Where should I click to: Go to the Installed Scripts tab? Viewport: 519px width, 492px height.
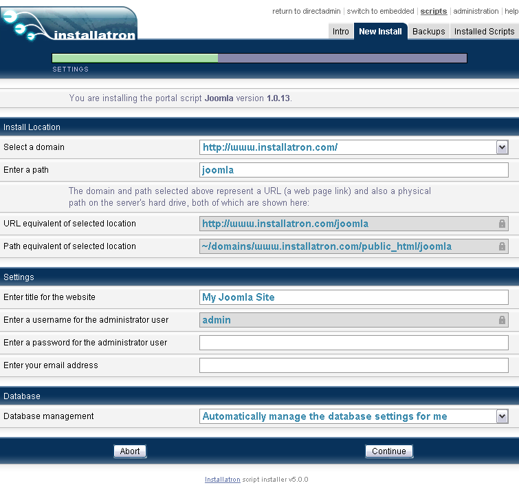point(484,32)
